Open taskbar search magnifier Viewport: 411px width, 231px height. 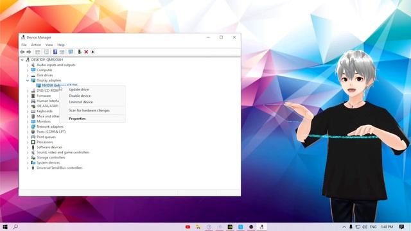15,227
